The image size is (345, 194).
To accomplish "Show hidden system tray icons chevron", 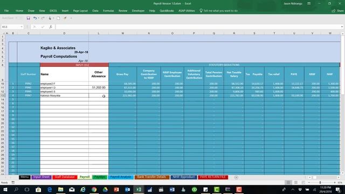I will [293, 189].
